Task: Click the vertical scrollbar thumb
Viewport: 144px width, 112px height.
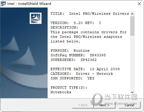Action: (x=132, y=26)
